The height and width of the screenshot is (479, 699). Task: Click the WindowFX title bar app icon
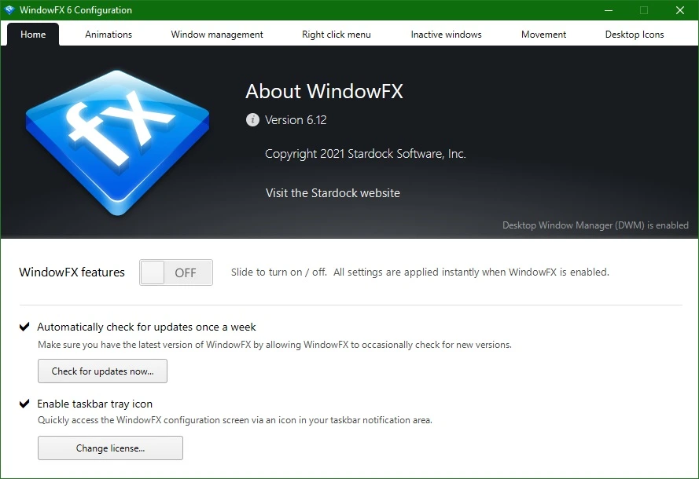click(9, 9)
